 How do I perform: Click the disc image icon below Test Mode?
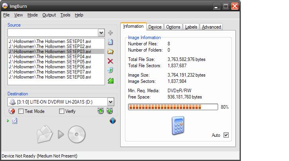coord(15,121)
